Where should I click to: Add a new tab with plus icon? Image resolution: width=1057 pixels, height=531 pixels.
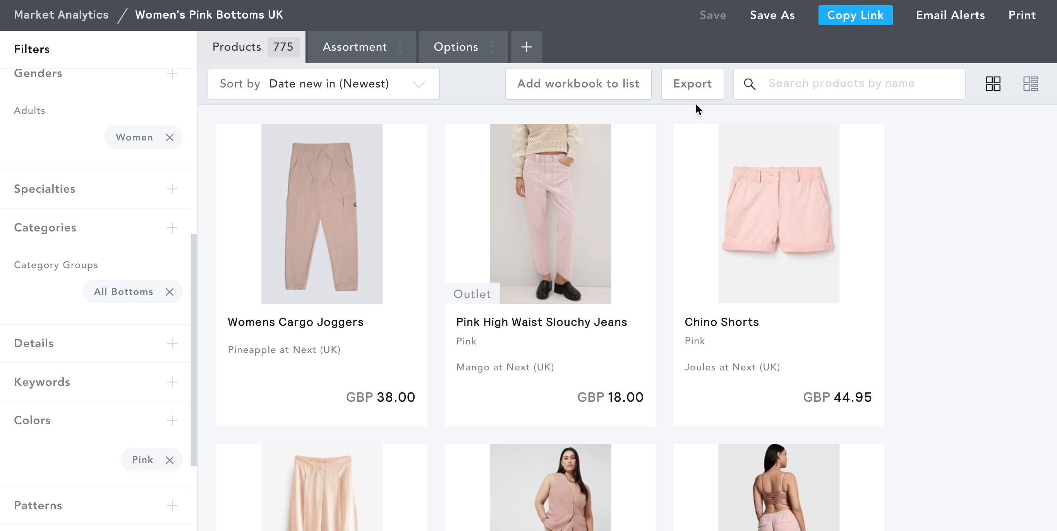point(527,47)
